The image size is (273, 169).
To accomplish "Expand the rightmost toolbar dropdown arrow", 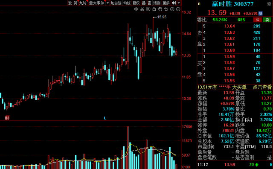I will [x=179, y=3].
